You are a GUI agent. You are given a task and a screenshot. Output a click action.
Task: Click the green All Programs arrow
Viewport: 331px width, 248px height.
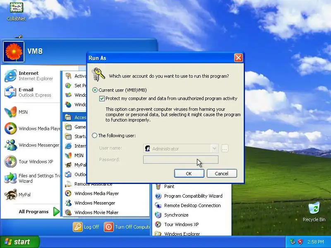[56, 212]
